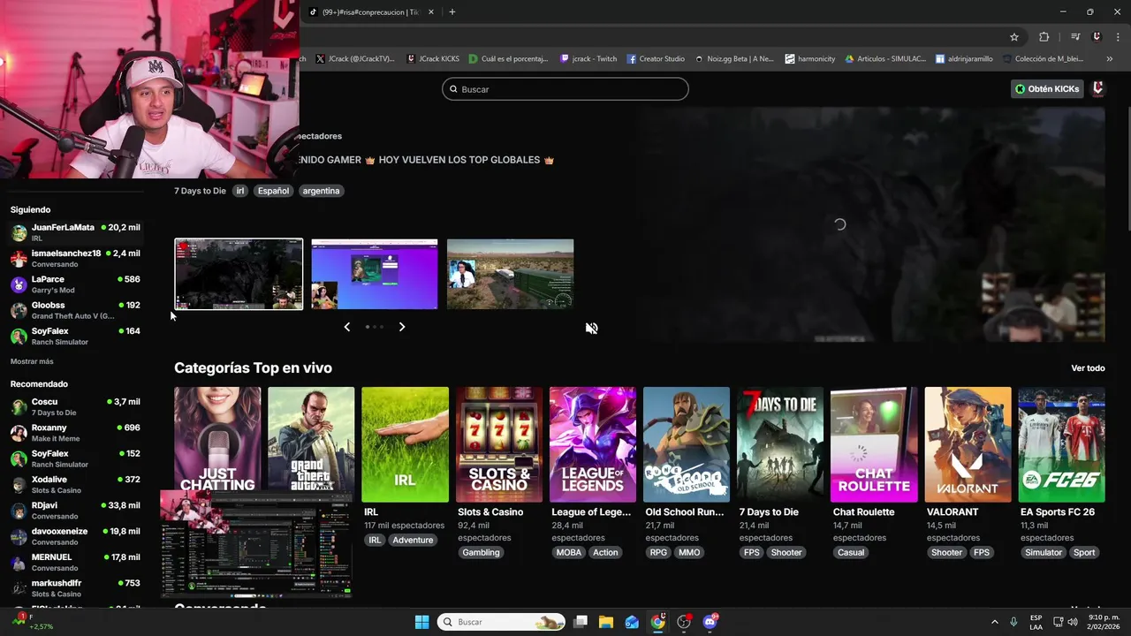1131x636 pixels.
Task: Open the Colección de M_blei... bookmark
Action: (x=1044, y=58)
